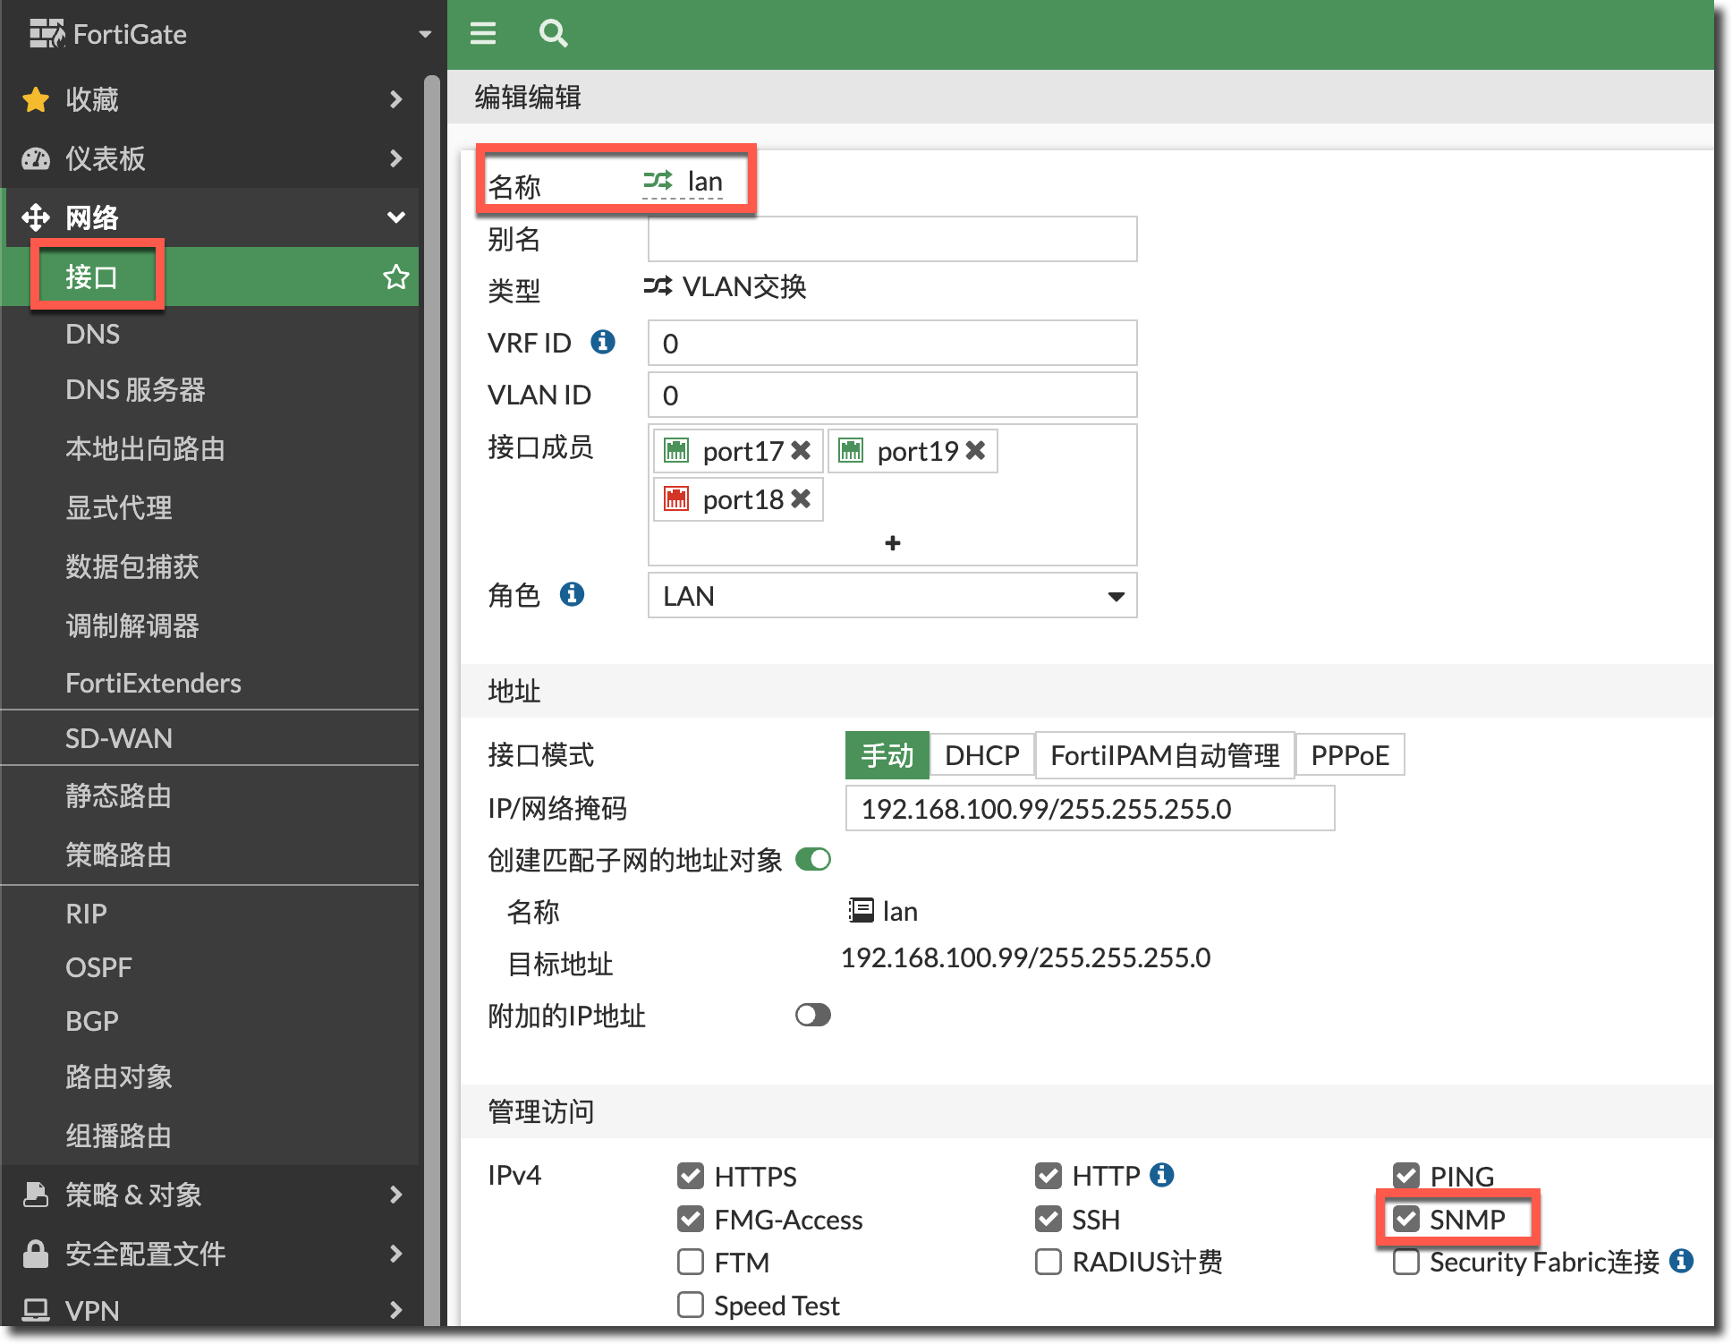Uncheck the SNMP checkbox
1732x1344 pixels.
tap(1406, 1219)
